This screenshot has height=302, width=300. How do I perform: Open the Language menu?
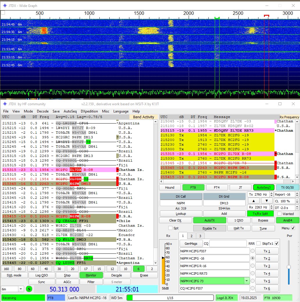(121, 111)
